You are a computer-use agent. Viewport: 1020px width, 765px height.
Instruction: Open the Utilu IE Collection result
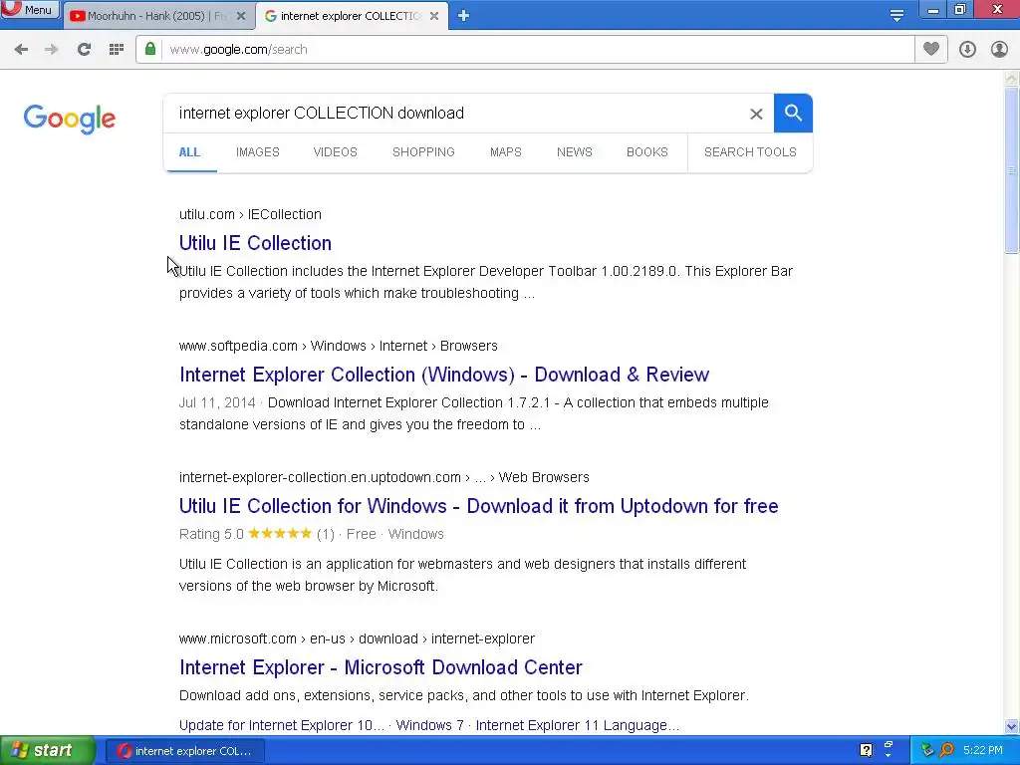[255, 243]
